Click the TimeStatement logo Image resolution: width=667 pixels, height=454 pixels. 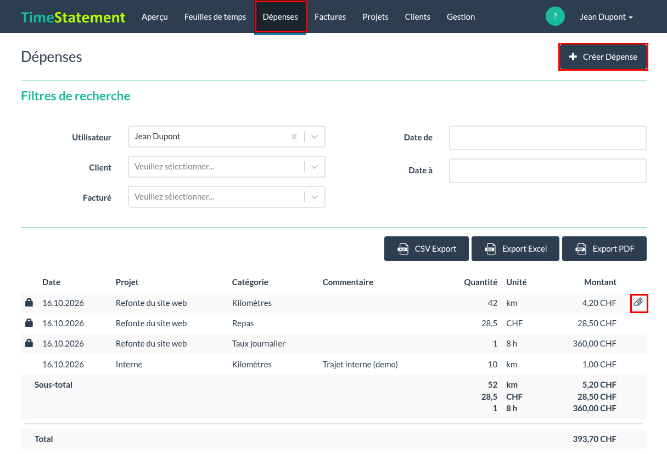73,17
